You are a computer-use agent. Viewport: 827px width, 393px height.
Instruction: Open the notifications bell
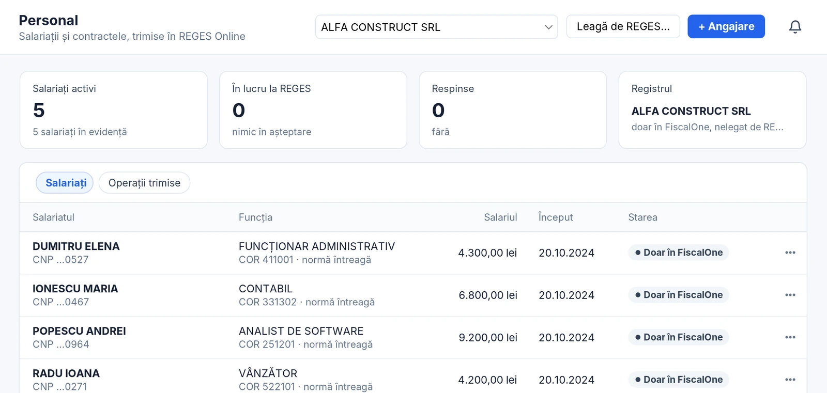pos(795,27)
